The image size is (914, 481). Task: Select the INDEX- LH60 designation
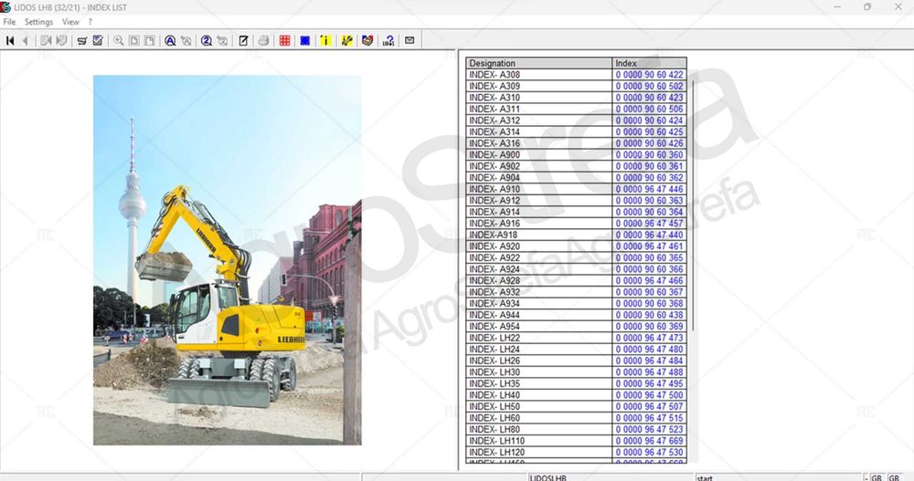pos(494,418)
